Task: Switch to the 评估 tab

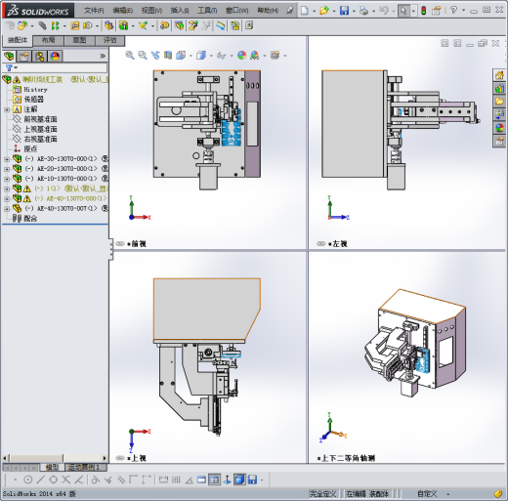Action: click(x=110, y=40)
